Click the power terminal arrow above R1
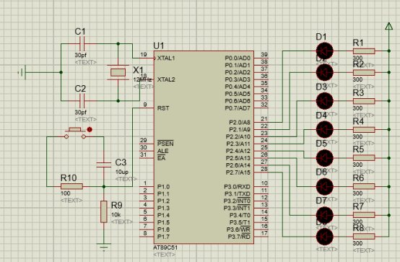 [x=388, y=26]
